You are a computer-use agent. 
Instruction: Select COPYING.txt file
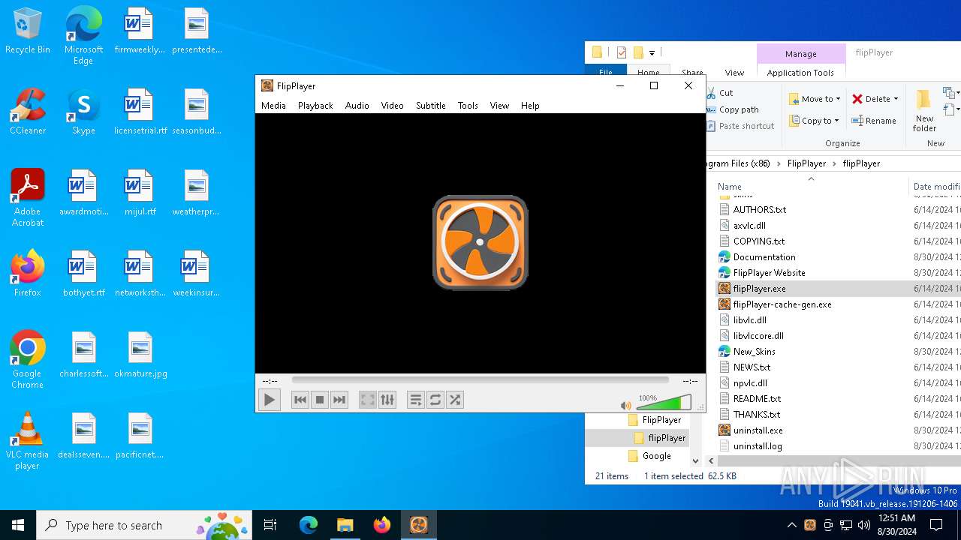click(759, 241)
